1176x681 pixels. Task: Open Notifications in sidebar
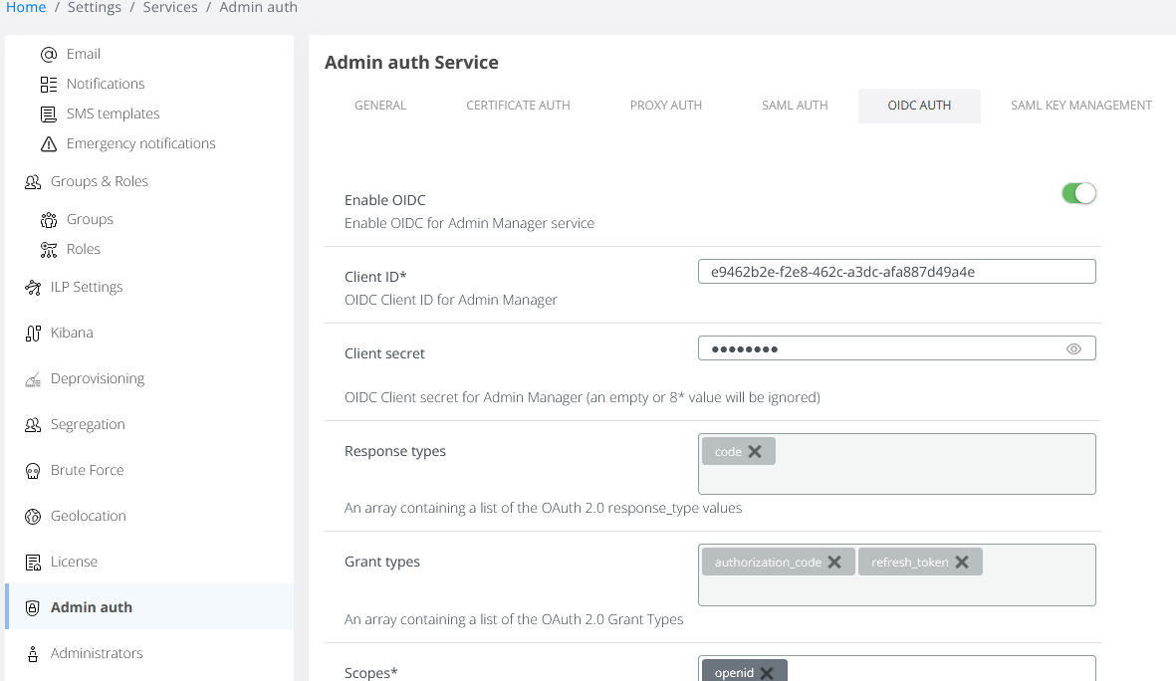tap(106, 84)
